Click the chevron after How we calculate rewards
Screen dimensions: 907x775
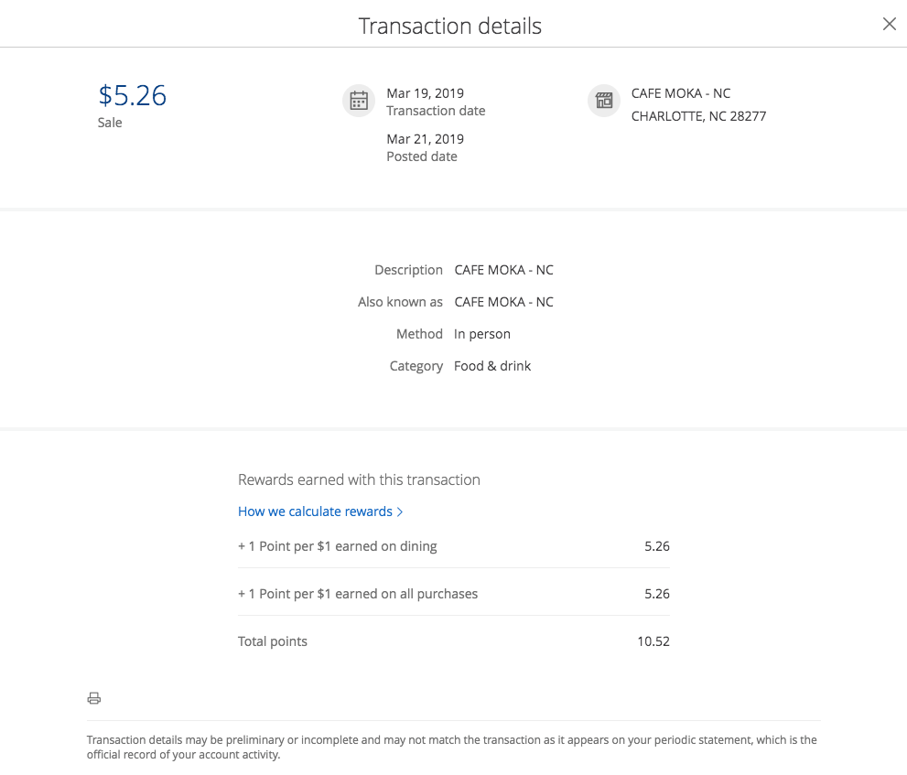pyautogui.click(x=400, y=511)
